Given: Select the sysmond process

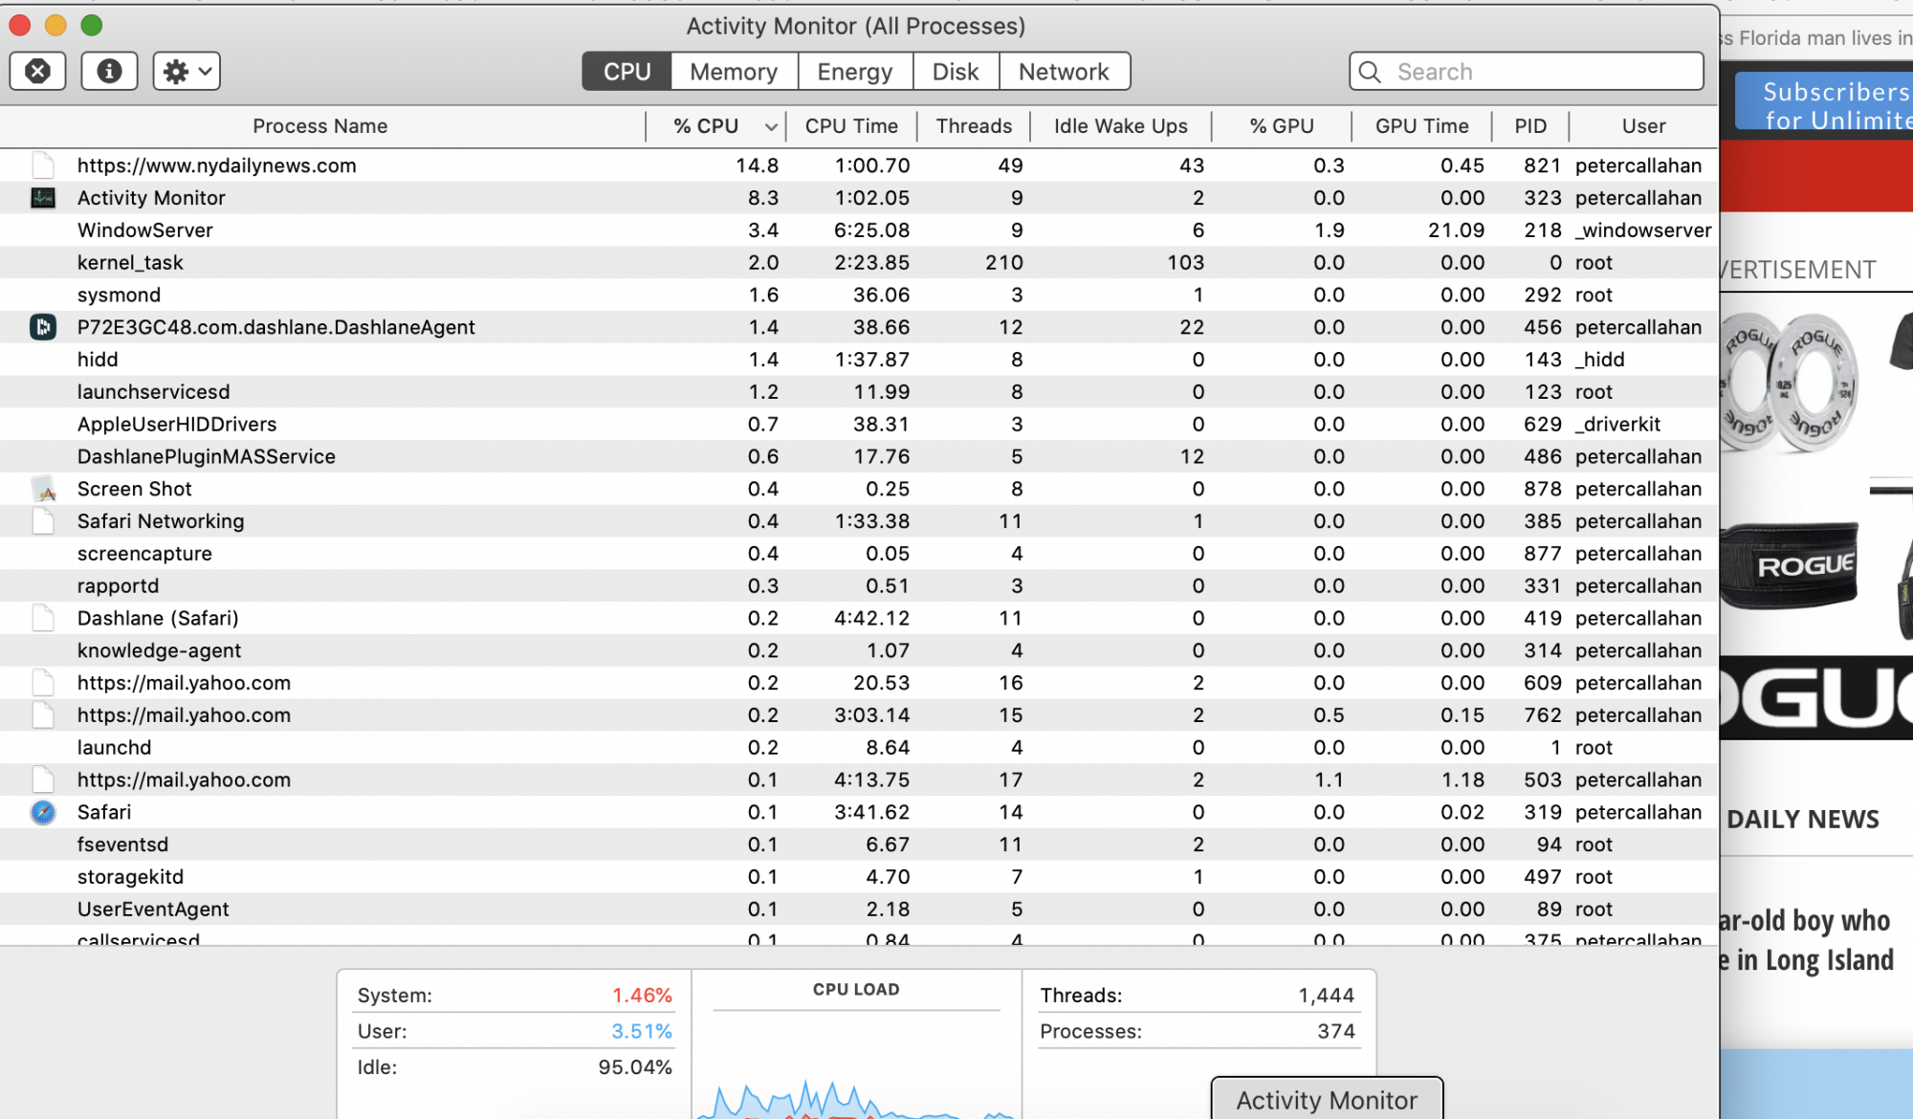Looking at the screenshot, I should [859, 296].
